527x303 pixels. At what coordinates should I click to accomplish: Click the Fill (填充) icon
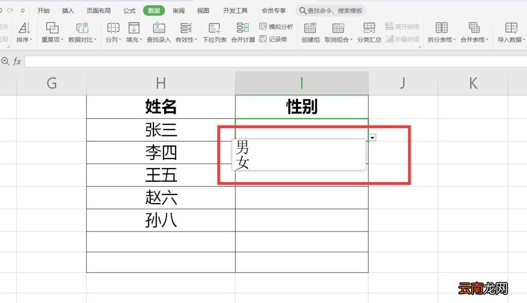[134, 28]
